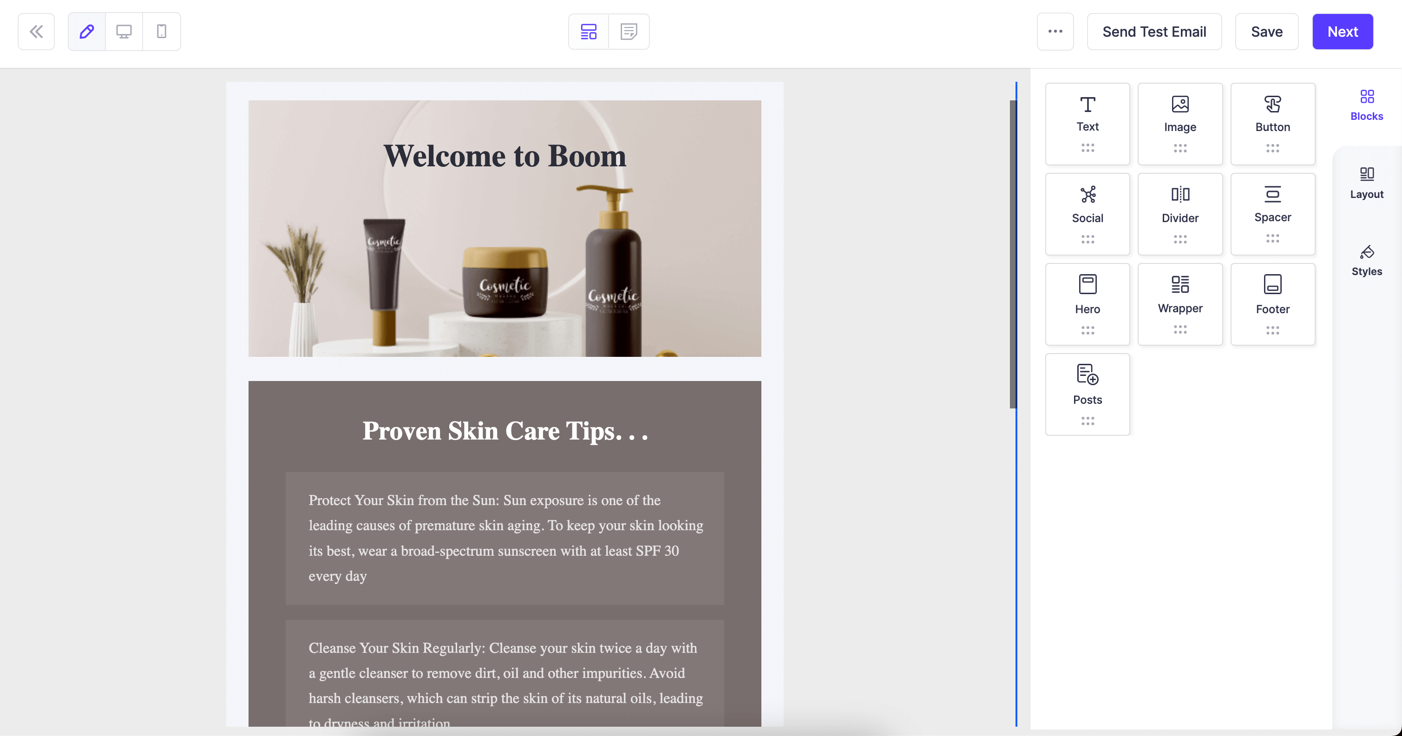Open the Blocks tab
This screenshot has height=736, width=1402.
[x=1367, y=105]
